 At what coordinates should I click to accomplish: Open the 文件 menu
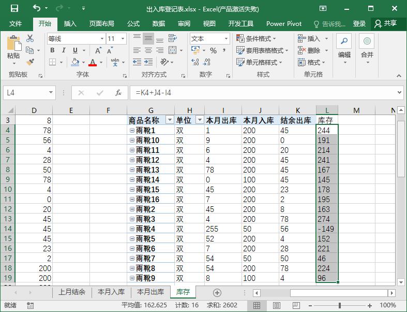point(16,24)
